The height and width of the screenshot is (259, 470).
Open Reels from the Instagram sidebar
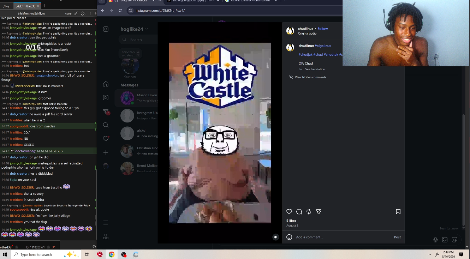(106, 98)
